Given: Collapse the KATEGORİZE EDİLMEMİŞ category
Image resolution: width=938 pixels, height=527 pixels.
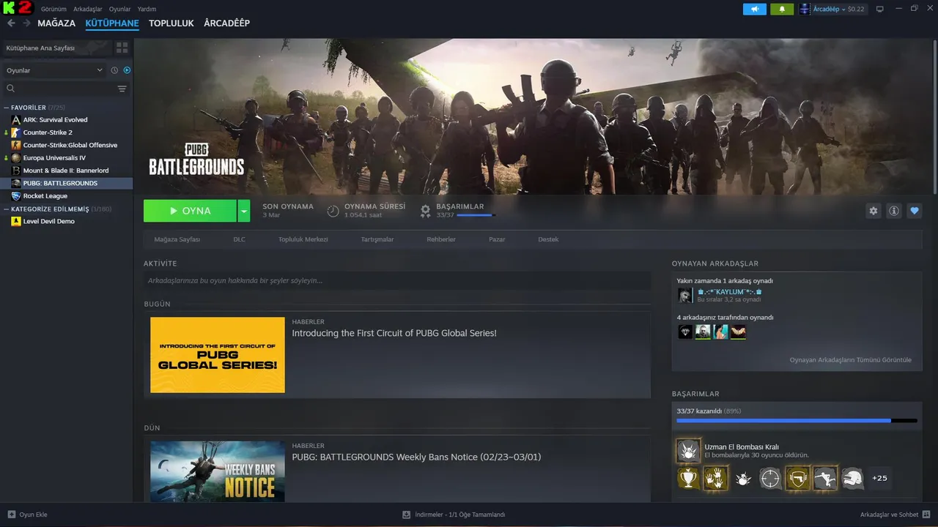Looking at the screenshot, I should point(48,209).
